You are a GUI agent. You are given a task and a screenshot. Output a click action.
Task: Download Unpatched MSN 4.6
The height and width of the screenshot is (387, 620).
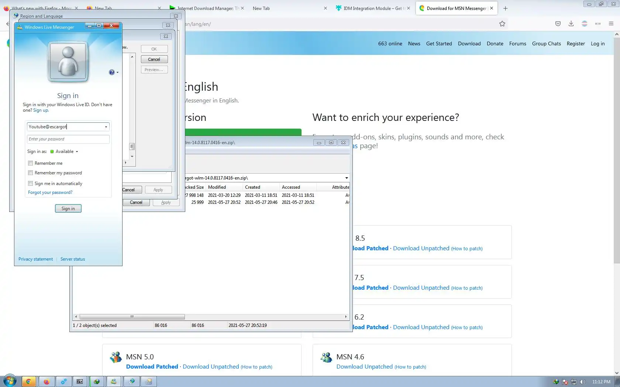365,367
